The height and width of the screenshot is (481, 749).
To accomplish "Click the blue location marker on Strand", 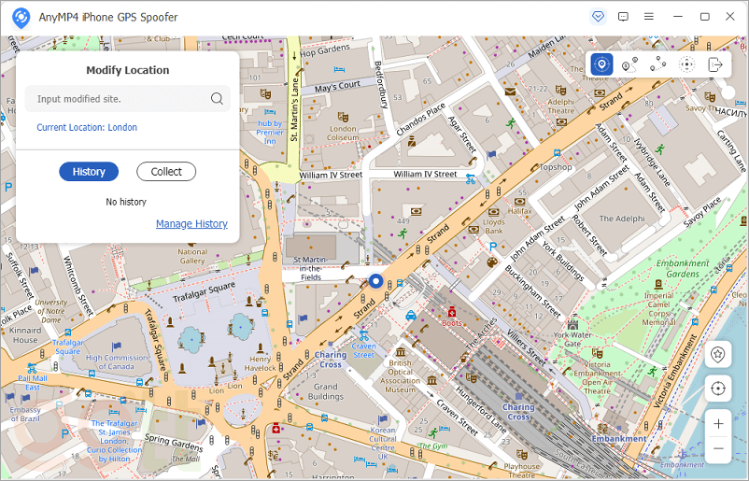I will 375,280.
